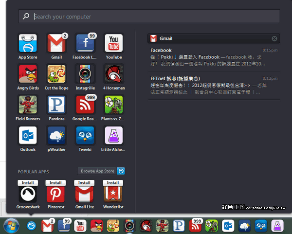
Task: Launch Little Alchemy in the grid
Action: click(114, 135)
